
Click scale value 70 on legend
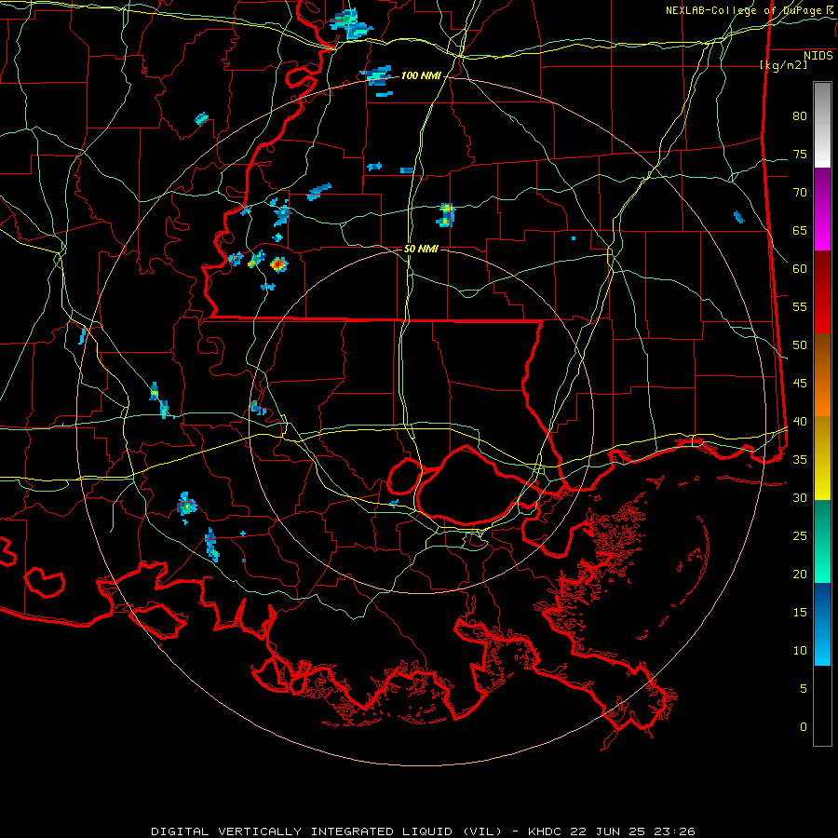tap(800, 193)
